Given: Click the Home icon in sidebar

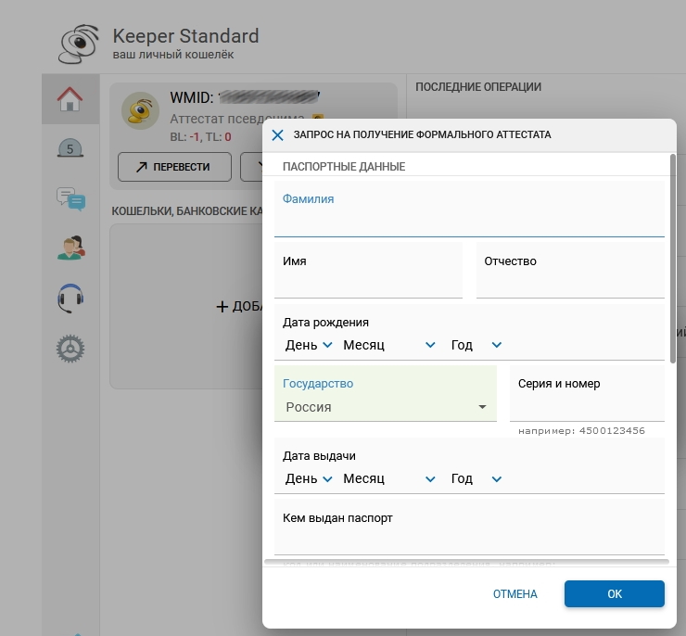Looking at the screenshot, I should pyautogui.click(x=70, y=99).
